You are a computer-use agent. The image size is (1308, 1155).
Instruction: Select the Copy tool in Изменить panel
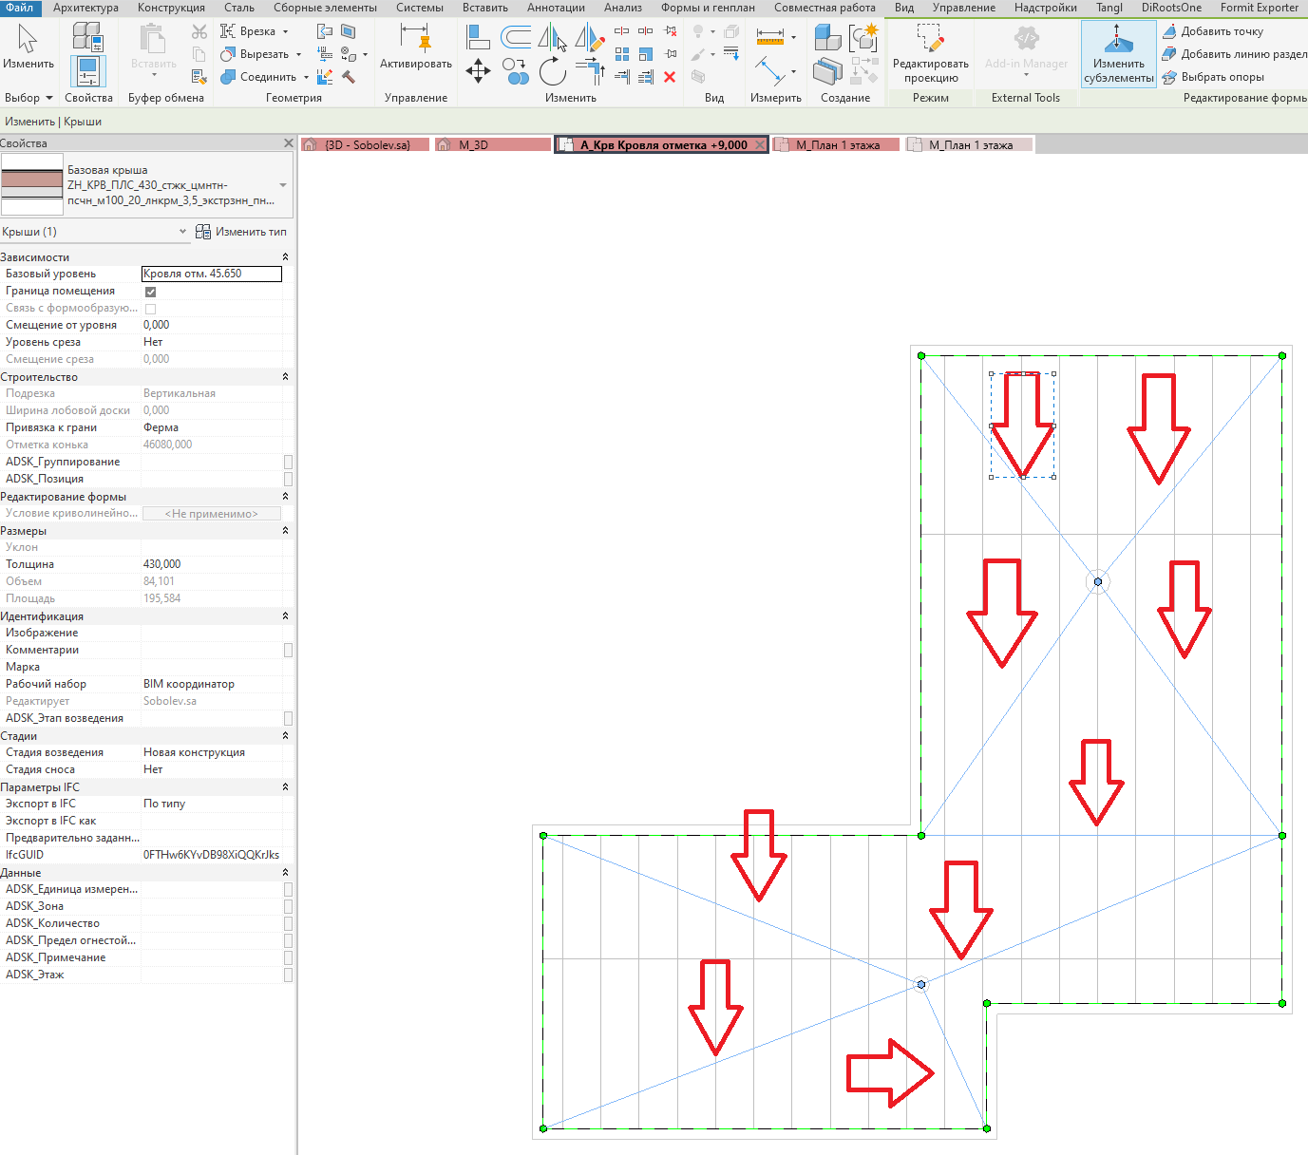pos(516,71)
